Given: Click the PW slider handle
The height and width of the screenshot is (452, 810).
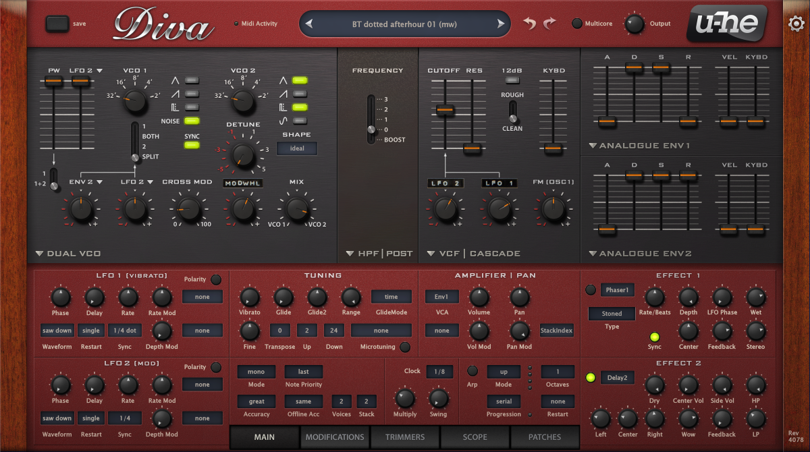Looking at the screenshot, I should [x=53, y=81].
